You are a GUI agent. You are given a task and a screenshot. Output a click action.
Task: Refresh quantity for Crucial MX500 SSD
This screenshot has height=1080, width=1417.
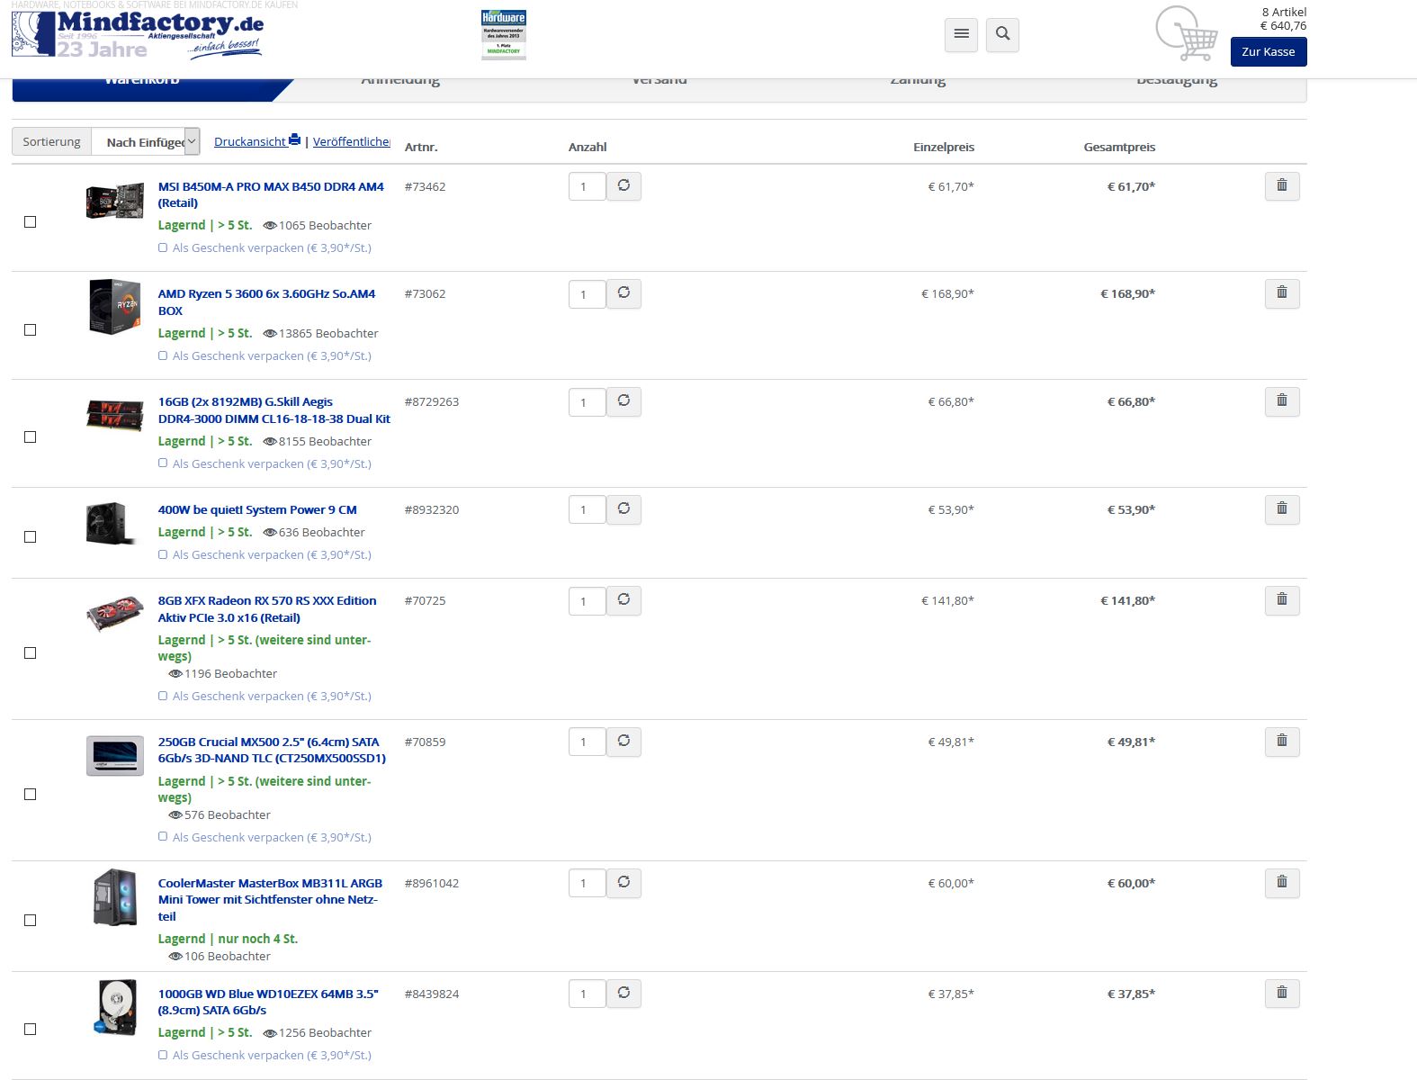pyautogui.click(x=623, y=742)
